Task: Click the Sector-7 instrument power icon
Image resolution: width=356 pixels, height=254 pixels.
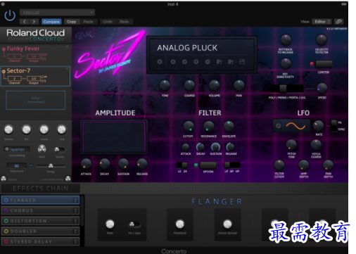Action: [4, 71]
